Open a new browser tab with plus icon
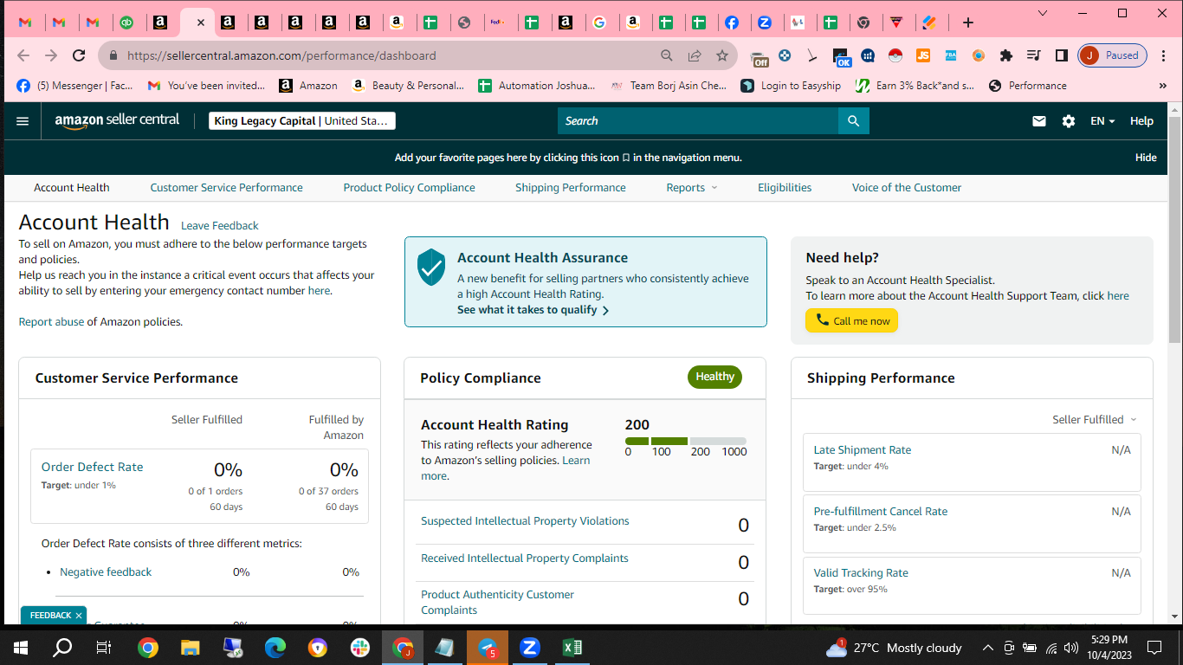Image resolution: width=1183 pixels, height=665 pixels. (968, 23)
